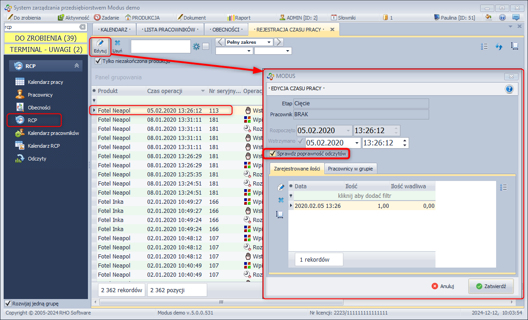Click the delete X icon beside quantities grid

point(281,201)
